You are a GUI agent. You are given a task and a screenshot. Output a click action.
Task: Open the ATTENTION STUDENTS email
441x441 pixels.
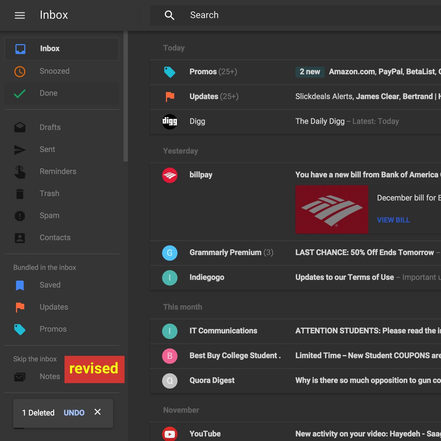[295, 331]
